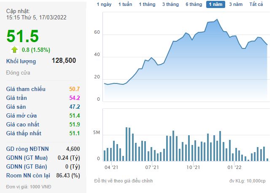Choose the '1 tháng' time range

148,5
